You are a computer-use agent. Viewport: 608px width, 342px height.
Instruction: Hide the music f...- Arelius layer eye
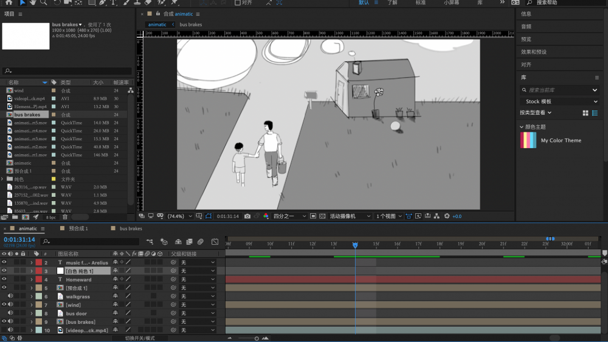pos(4,262)
